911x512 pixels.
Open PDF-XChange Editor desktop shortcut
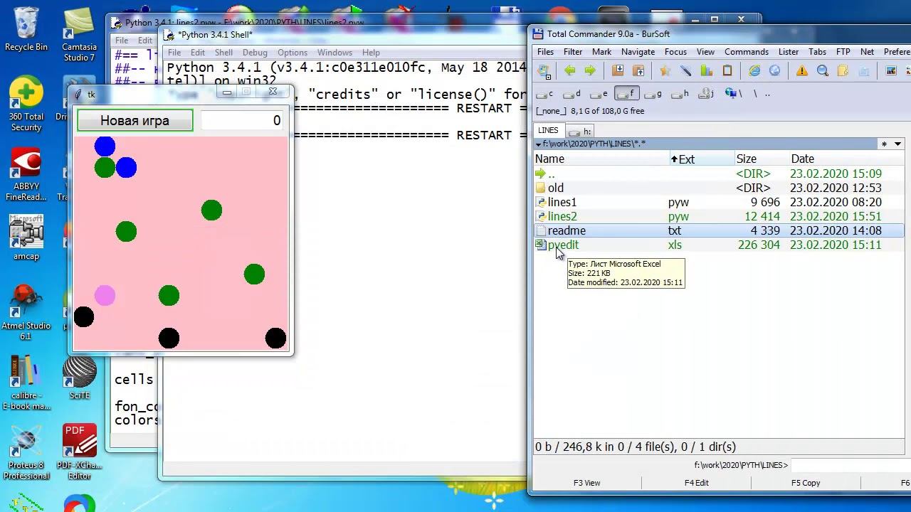79,452
